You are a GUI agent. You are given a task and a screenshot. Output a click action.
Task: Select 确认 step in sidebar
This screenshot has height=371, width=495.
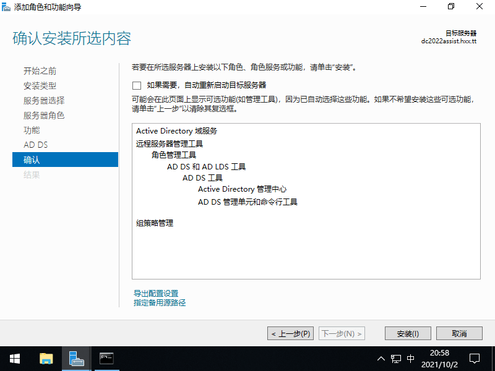click(x=65, y=160)
